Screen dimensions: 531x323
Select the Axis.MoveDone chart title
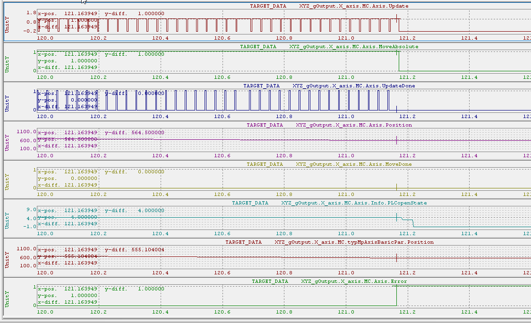[x=329, y=164]
